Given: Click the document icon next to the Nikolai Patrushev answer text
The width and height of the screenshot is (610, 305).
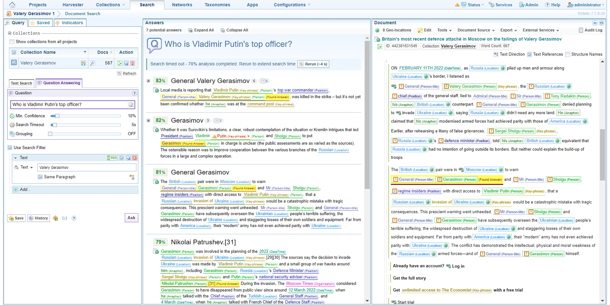Looking at the screenshot, I should tap(156, 251).
